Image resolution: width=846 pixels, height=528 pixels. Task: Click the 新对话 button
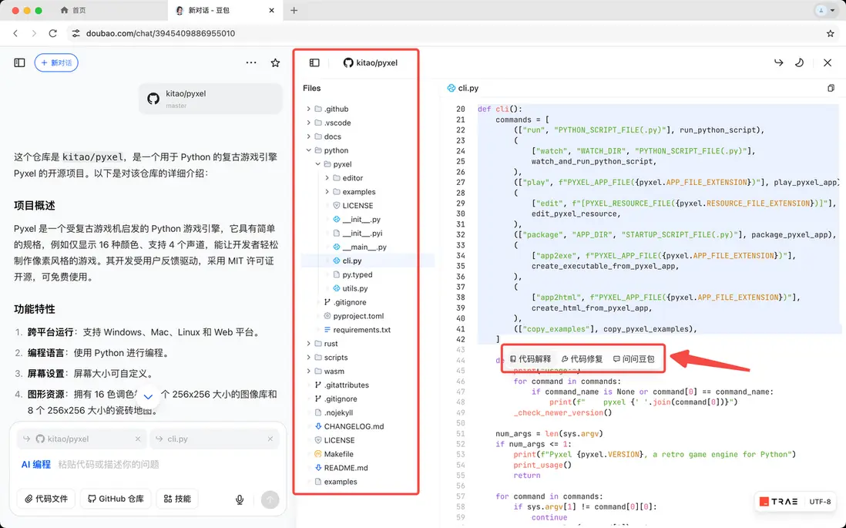56,62
